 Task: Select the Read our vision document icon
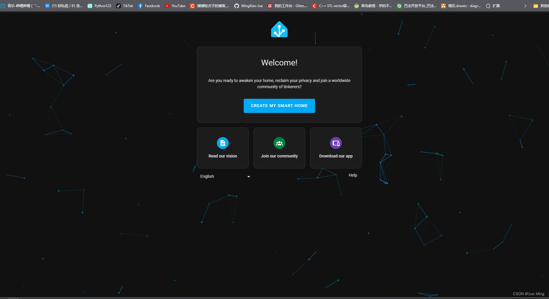(x=222, y=143)
